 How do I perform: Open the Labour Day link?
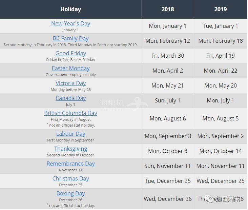point(71,134)
